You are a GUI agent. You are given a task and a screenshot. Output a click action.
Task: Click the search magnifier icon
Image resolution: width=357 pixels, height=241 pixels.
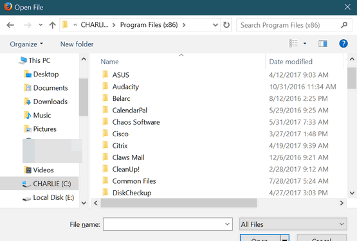(344, 25)
